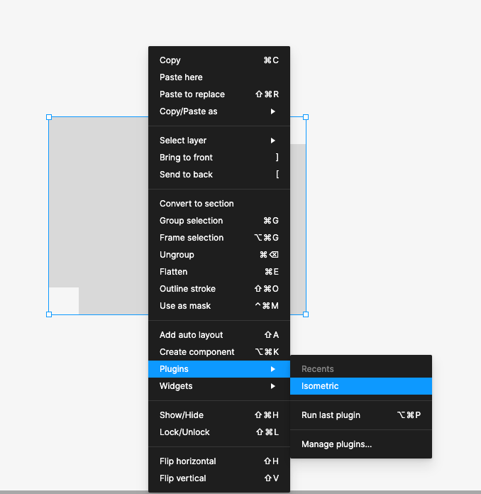Choose Copy from the context menu
481x494 pixels.
click(219, 60)
